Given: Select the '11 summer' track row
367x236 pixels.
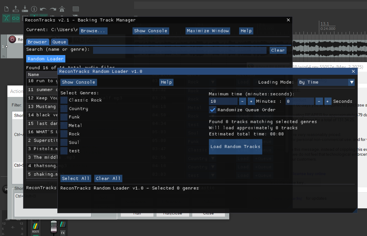Looking at the screenshot, I should coord(42,90).
